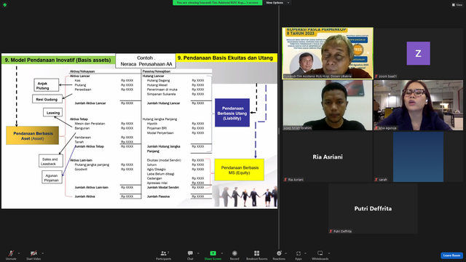Expand reactions options arrow beside Reactions
466x262 pixels.
(x=286, y=253)
